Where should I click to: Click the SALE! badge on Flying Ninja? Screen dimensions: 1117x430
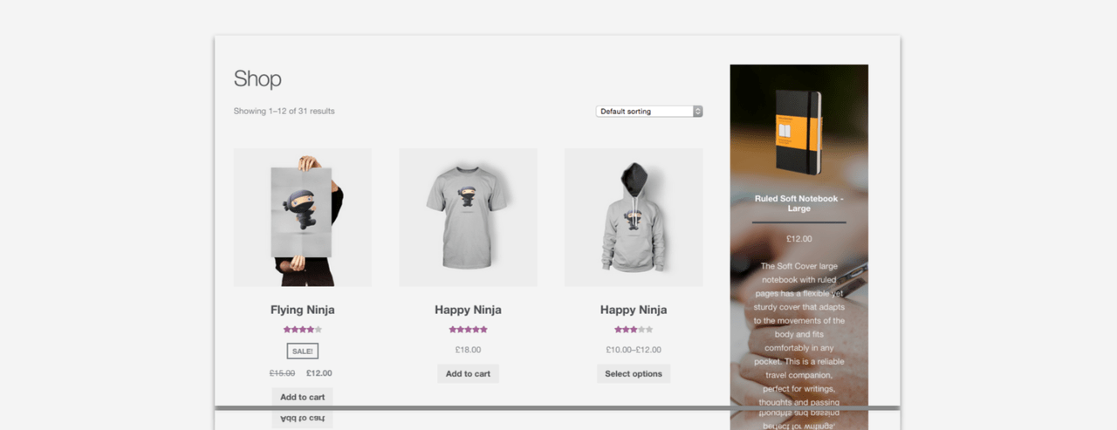tap(303, 351)
